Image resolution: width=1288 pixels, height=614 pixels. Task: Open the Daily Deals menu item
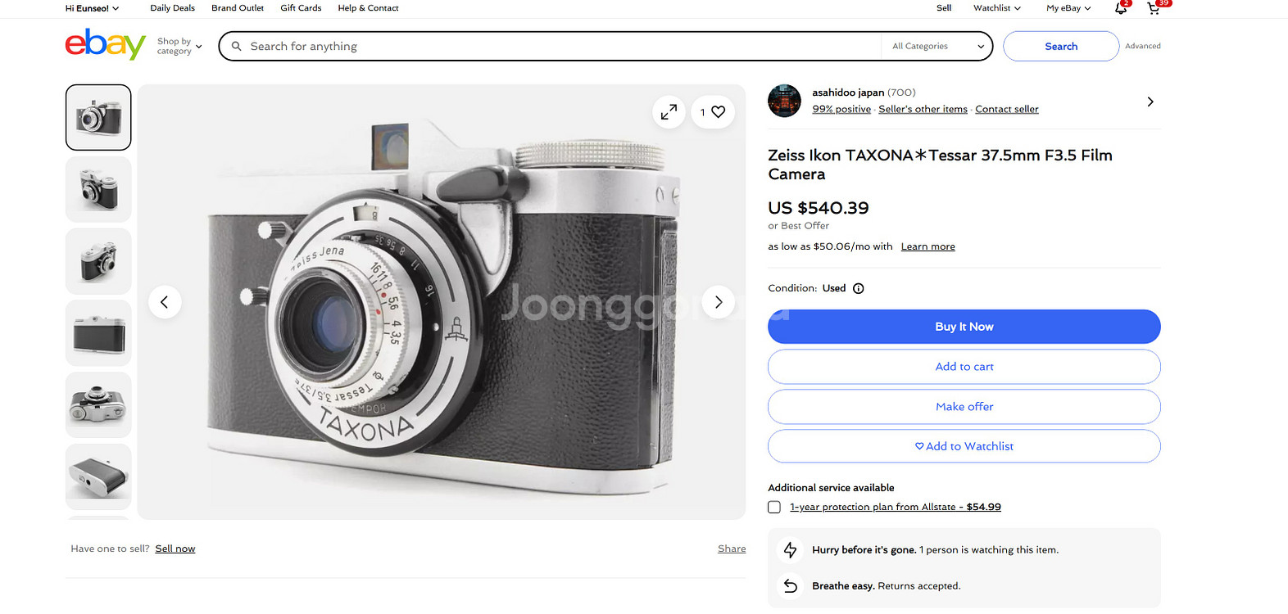point(172,8)
